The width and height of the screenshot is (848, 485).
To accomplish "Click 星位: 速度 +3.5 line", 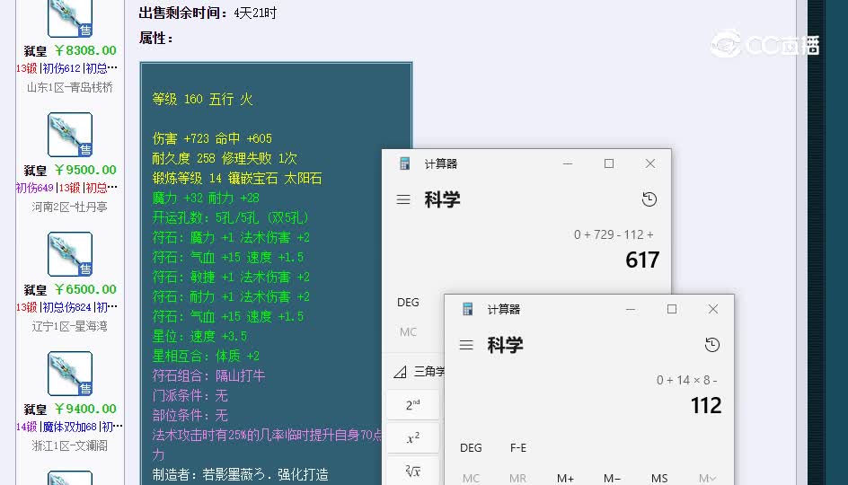I will (x=199, y=336).
